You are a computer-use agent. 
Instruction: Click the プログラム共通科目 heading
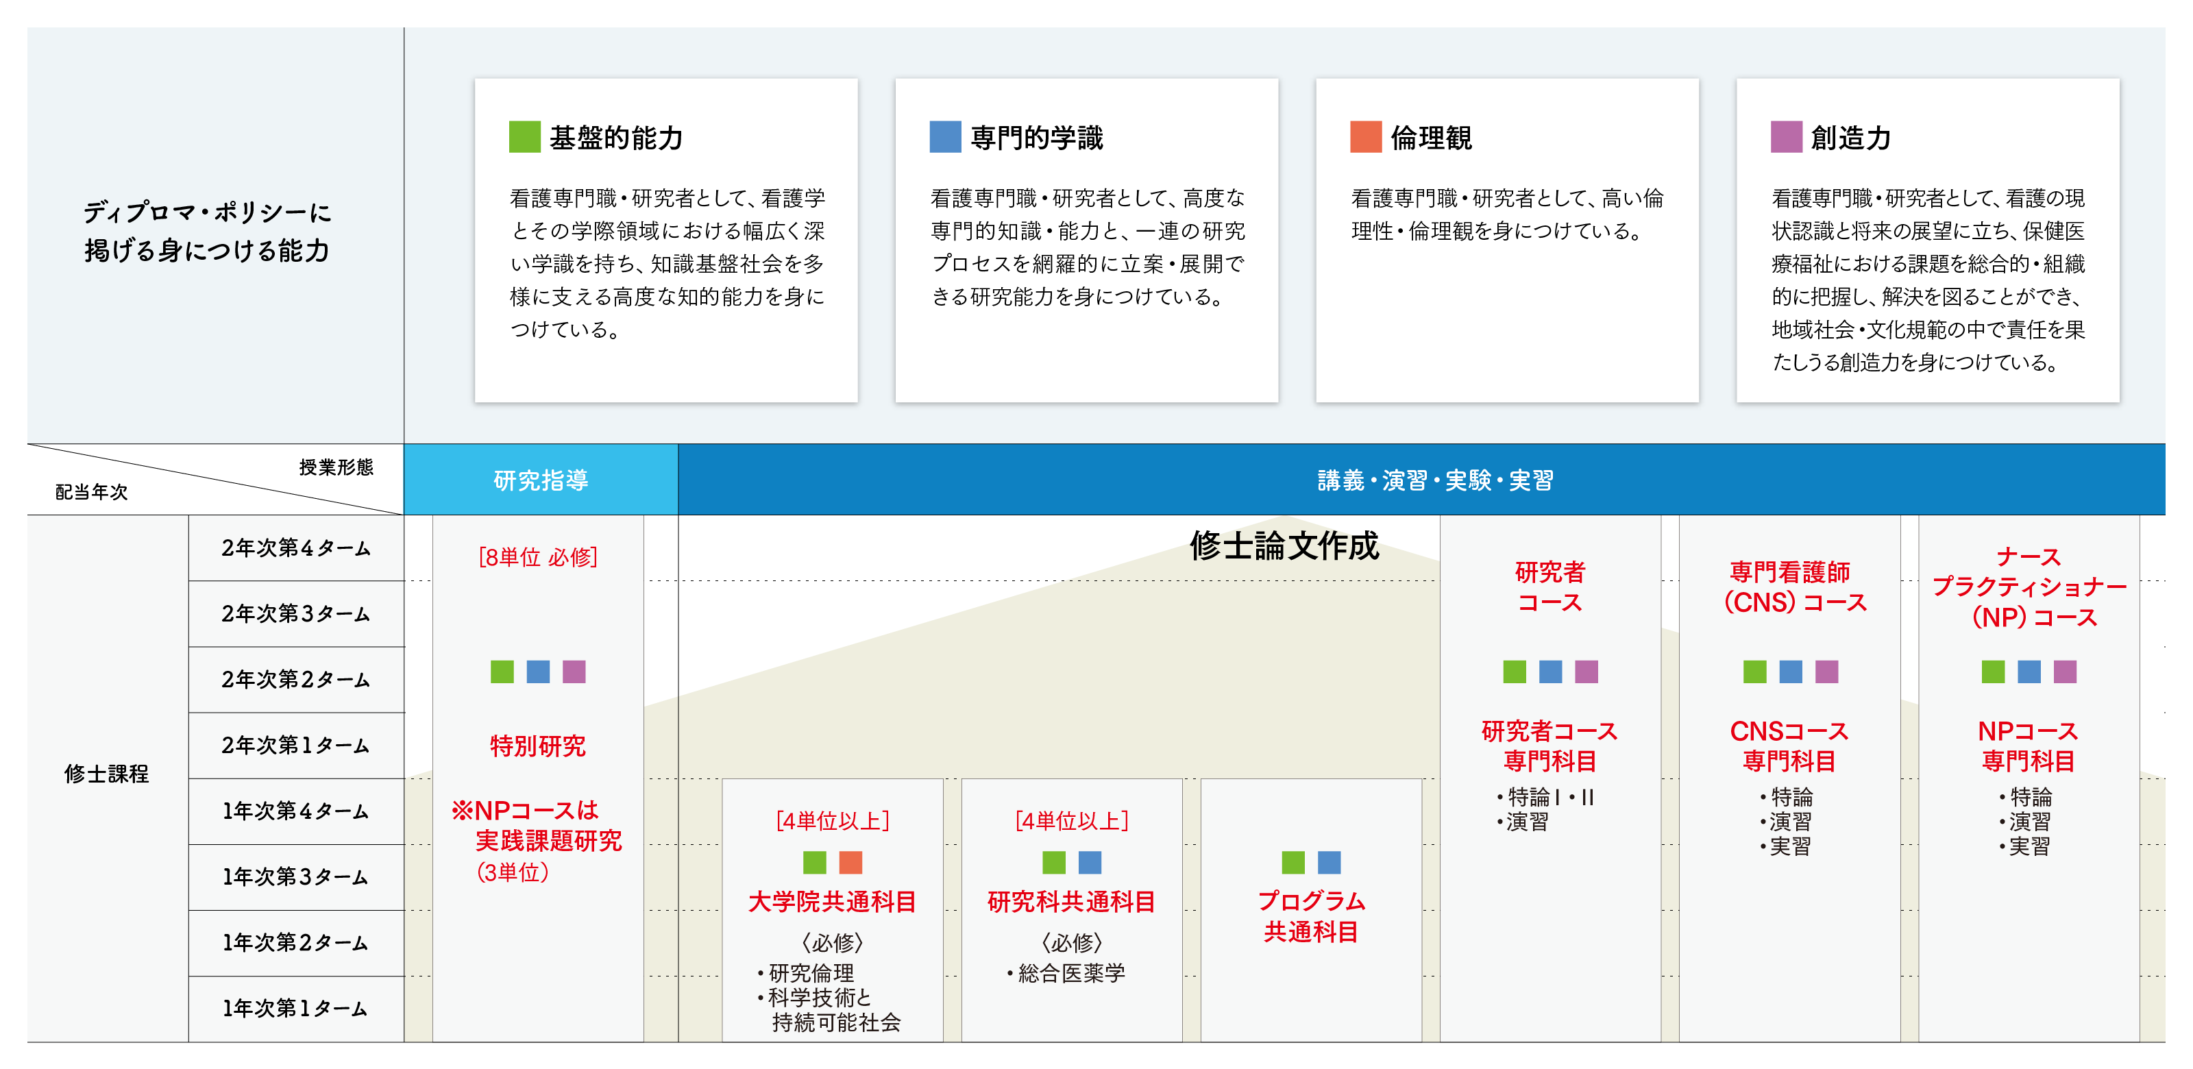pos(1311,917)
